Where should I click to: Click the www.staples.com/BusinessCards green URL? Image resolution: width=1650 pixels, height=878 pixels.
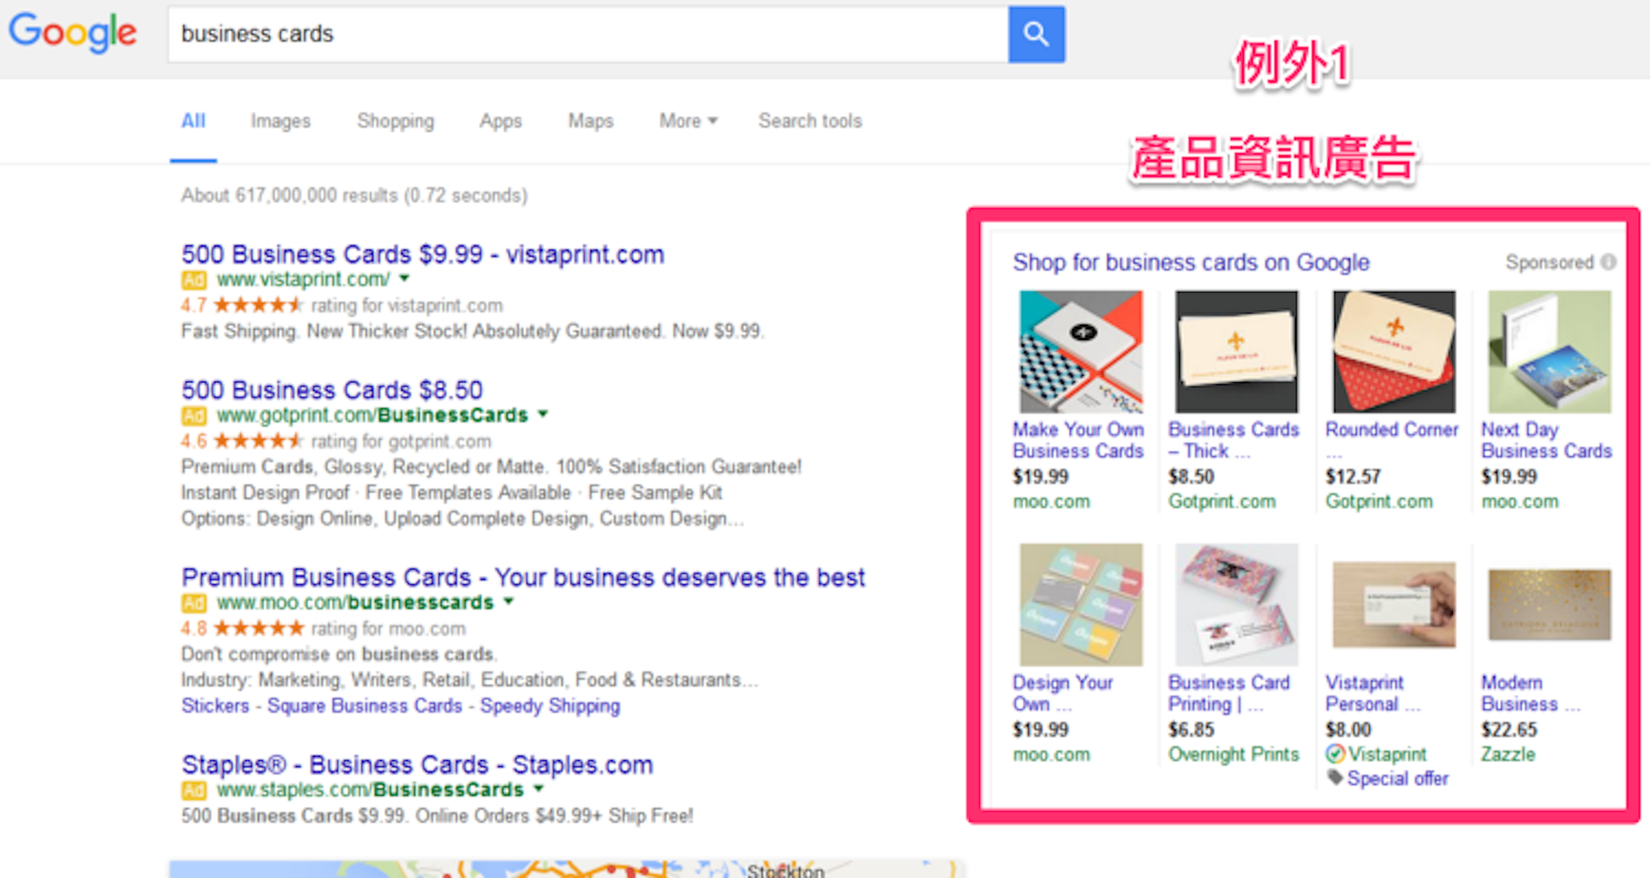tap(371, 791)
